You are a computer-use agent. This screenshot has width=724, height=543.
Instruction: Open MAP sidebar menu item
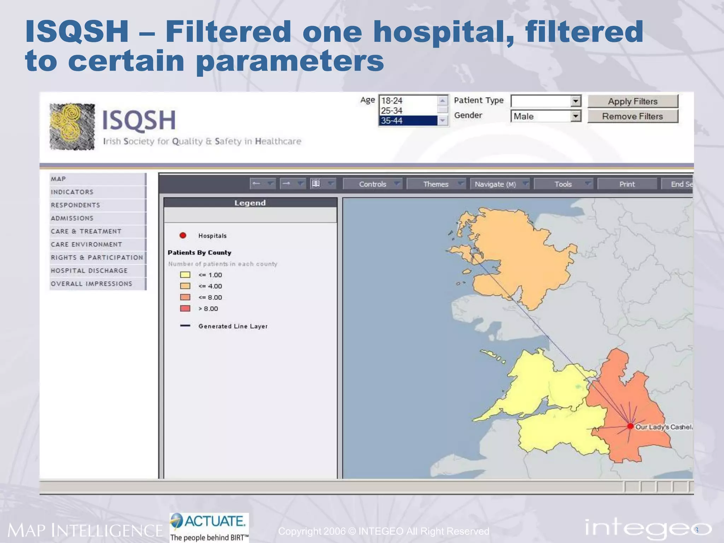(x=98, y=179)
